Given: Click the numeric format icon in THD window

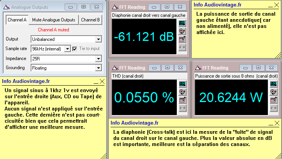Looking at the screenshot, I should coord(183,84).
